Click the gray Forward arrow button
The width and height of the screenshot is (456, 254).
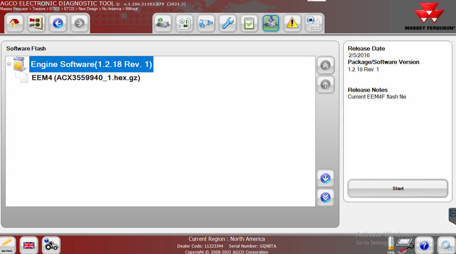79,23
